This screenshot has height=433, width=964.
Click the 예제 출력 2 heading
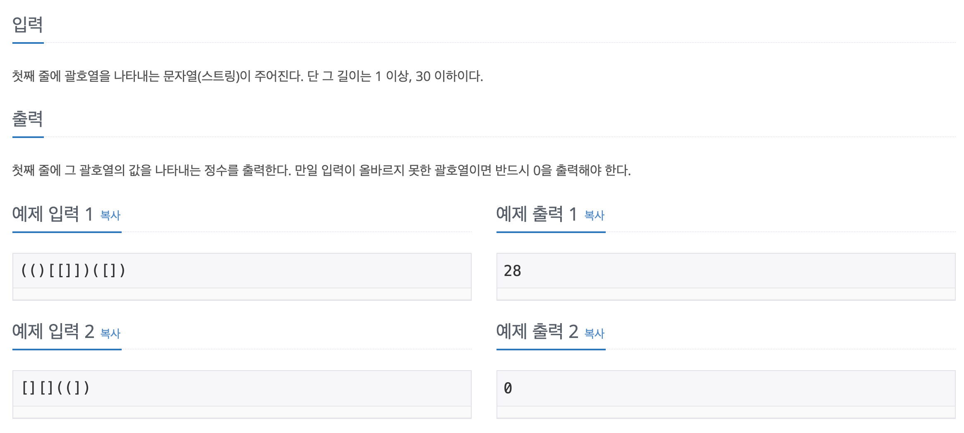point(537,331)
